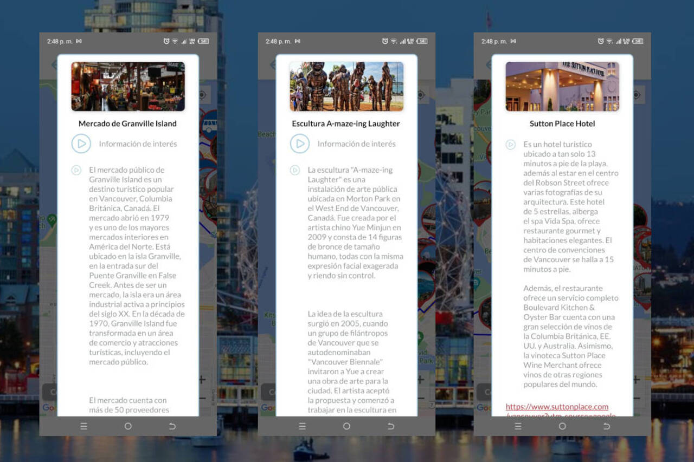
Task: Click the bus marker on Granville screen map
Action: coord(209,126)
